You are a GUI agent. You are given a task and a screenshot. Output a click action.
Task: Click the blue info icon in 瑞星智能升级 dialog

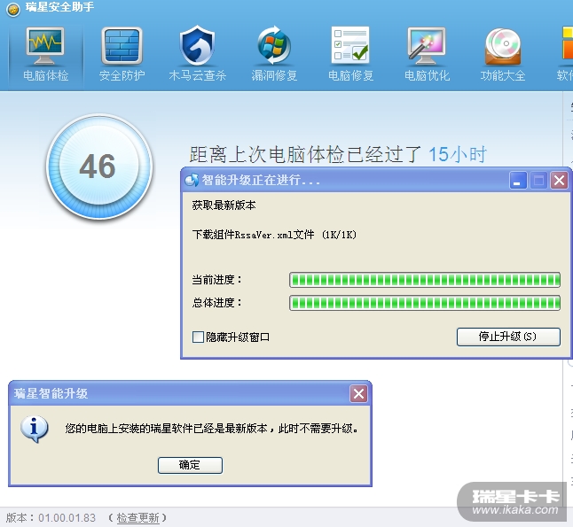click(x=35, y=429)
